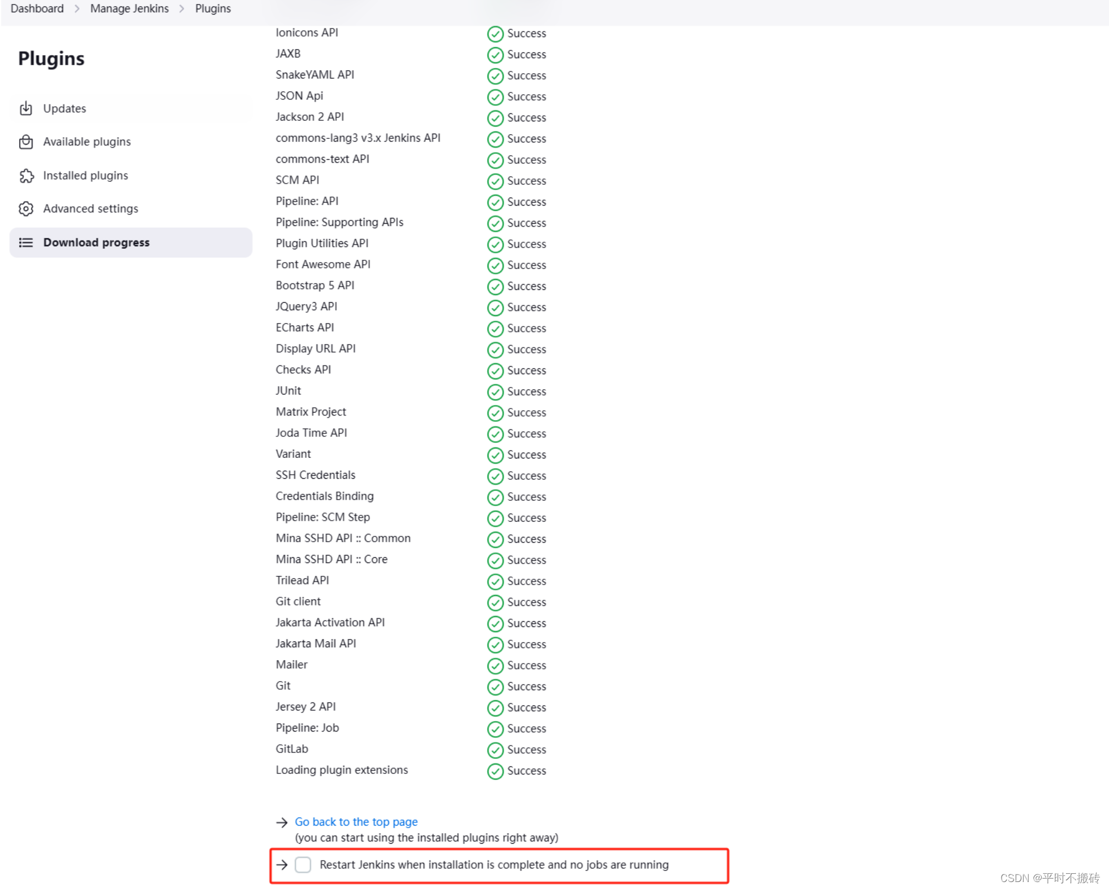Click the Pipeline: SCM Step plugin name

click(x=322, y=517)
